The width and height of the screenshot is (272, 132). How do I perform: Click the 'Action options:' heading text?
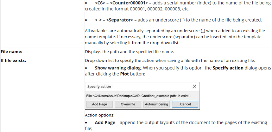pos(99,115)
